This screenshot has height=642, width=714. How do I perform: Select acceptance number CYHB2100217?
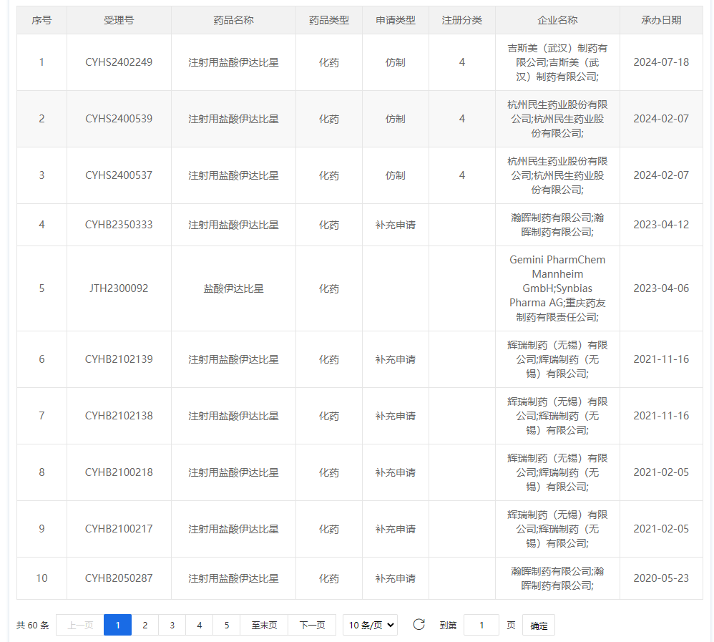tap(119, 529)
